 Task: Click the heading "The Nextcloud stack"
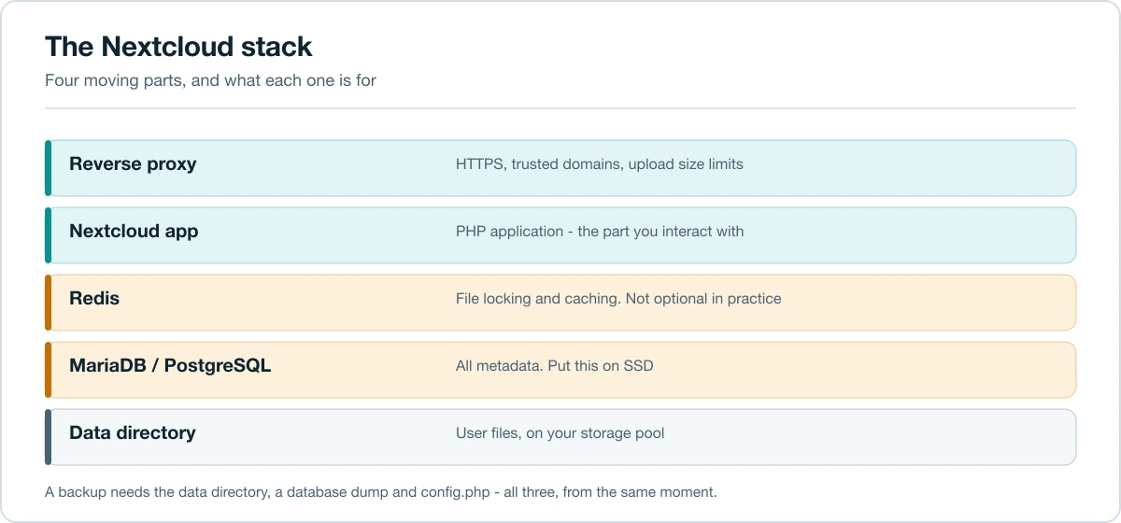[x=178, y=47]
